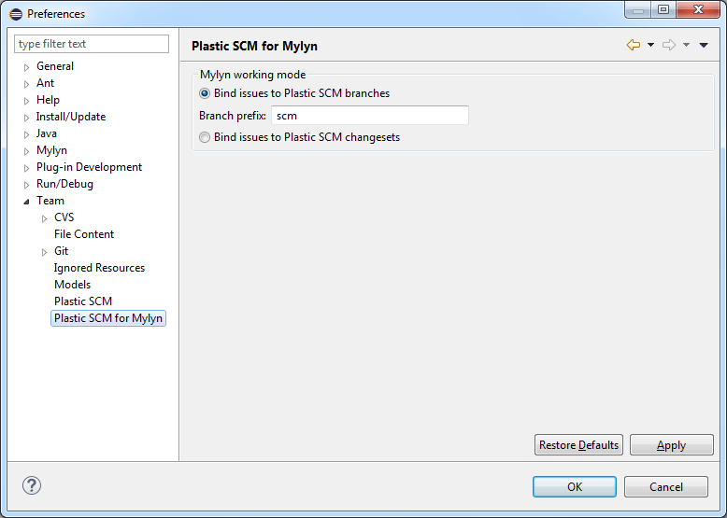The image size is (727, 518).
Task: Open Ignored Resources preferences
Action: (x=99, y=268)
